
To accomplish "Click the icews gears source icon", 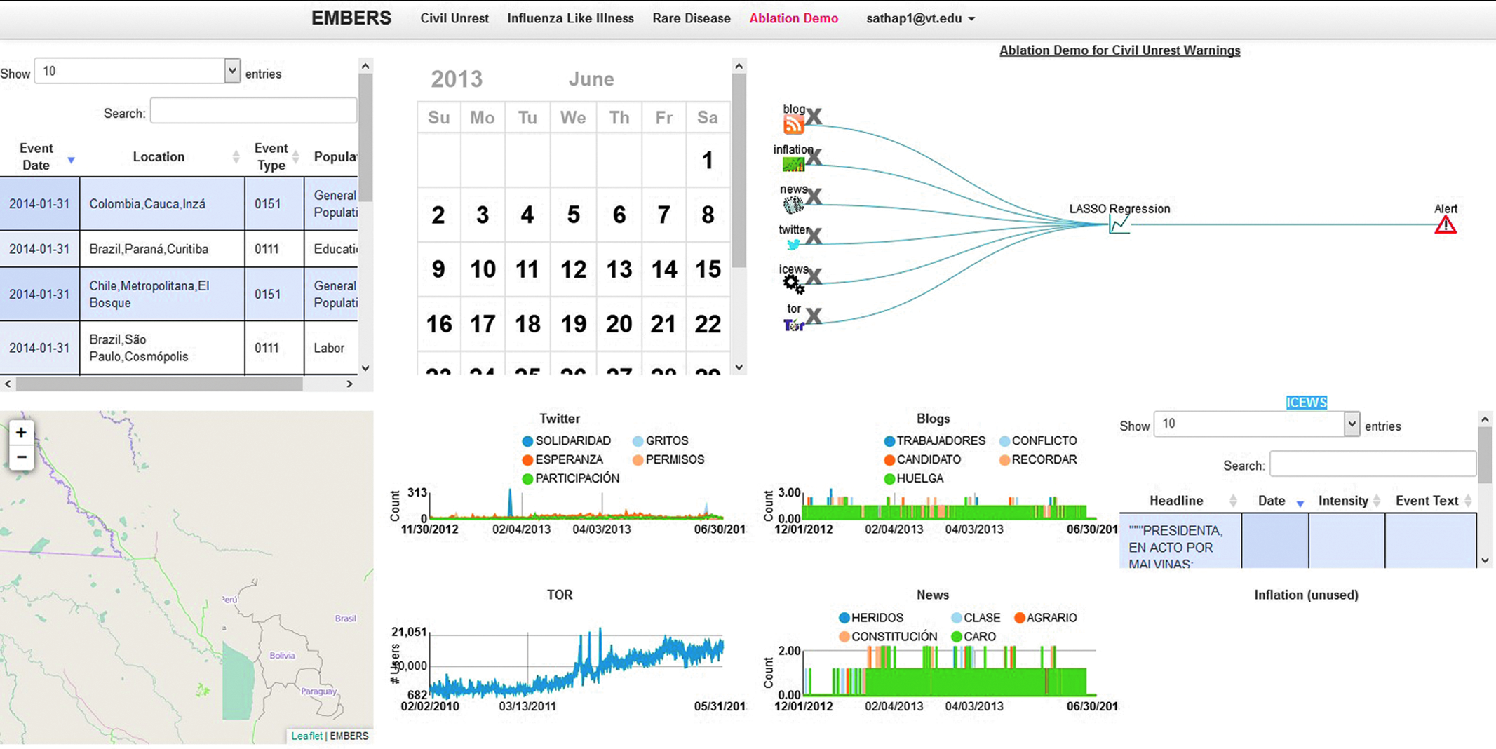I will pos(793,283).
